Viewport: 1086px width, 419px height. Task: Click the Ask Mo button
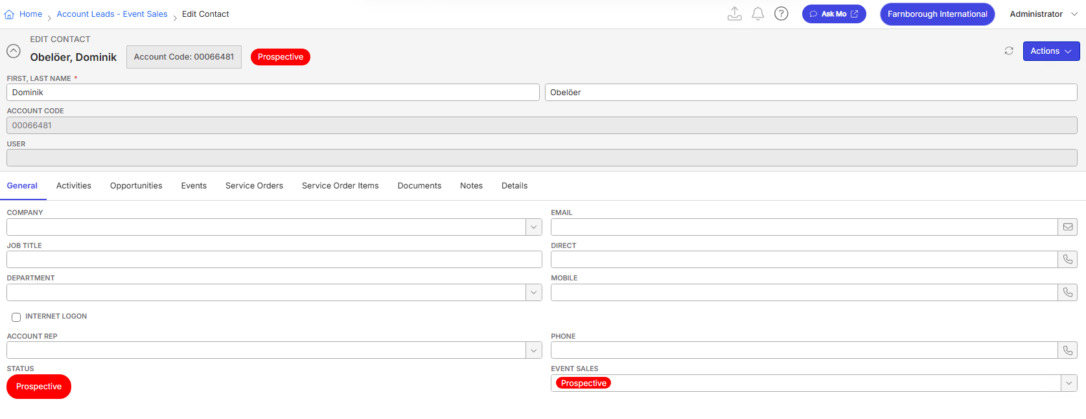tap(834, 14)
